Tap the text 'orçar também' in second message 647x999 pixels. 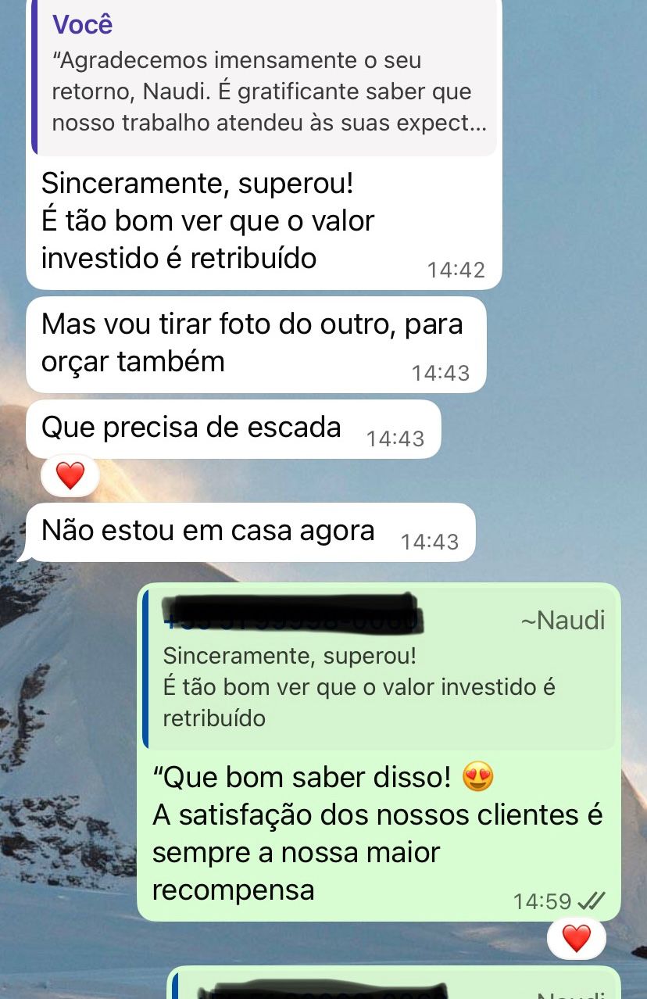click(x=133, y=362)
